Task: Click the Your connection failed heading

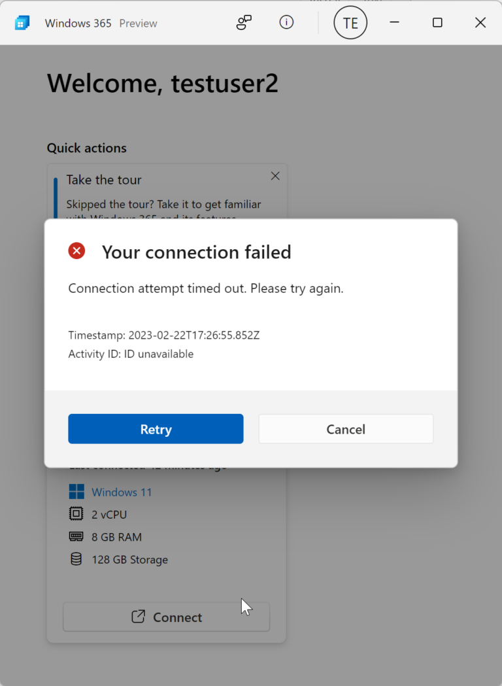Action: coord(197,252)
